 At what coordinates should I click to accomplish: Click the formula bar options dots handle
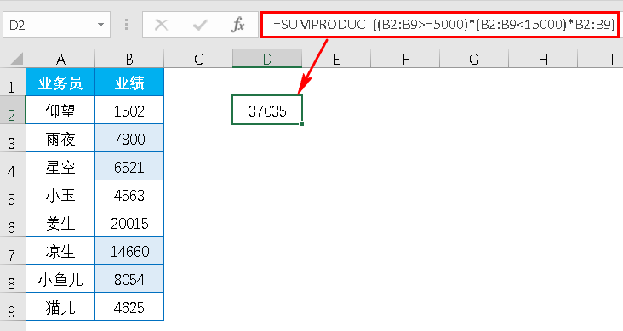tap(126, 25)
